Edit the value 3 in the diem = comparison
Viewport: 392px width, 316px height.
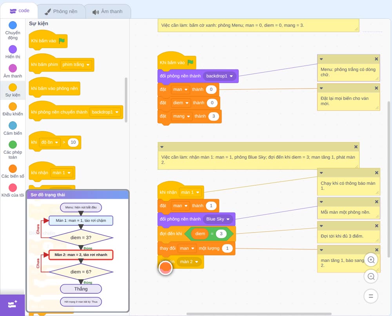click(x=221, y=234)
